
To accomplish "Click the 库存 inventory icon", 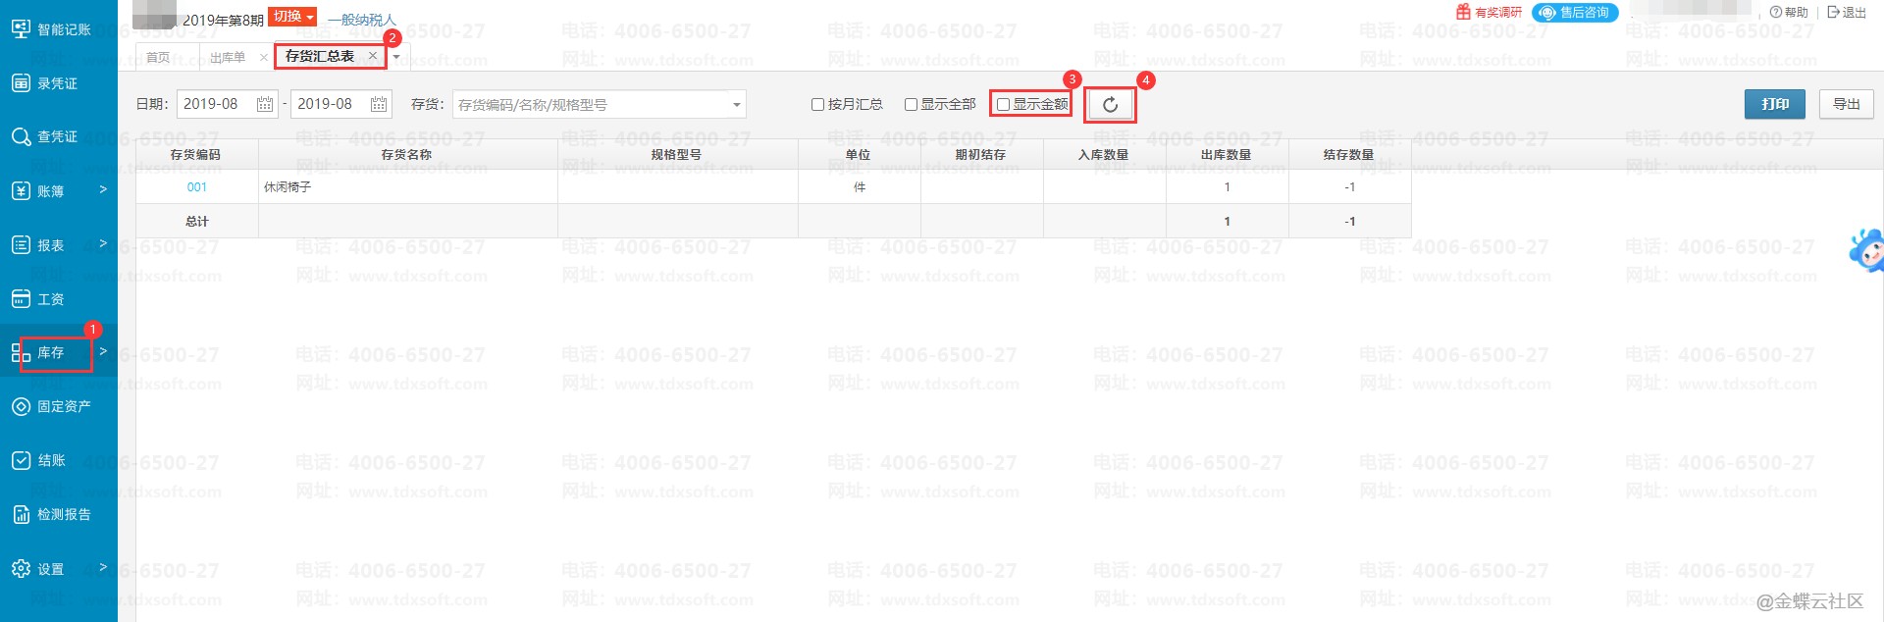I will 21,352.
